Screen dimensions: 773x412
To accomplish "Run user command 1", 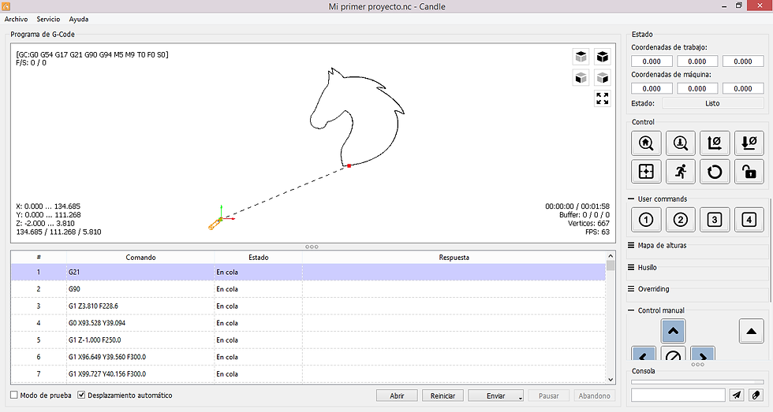I will (646, 220).
